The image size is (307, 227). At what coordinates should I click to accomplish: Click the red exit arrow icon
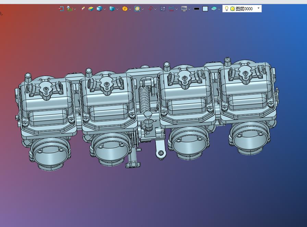[61, 9]
